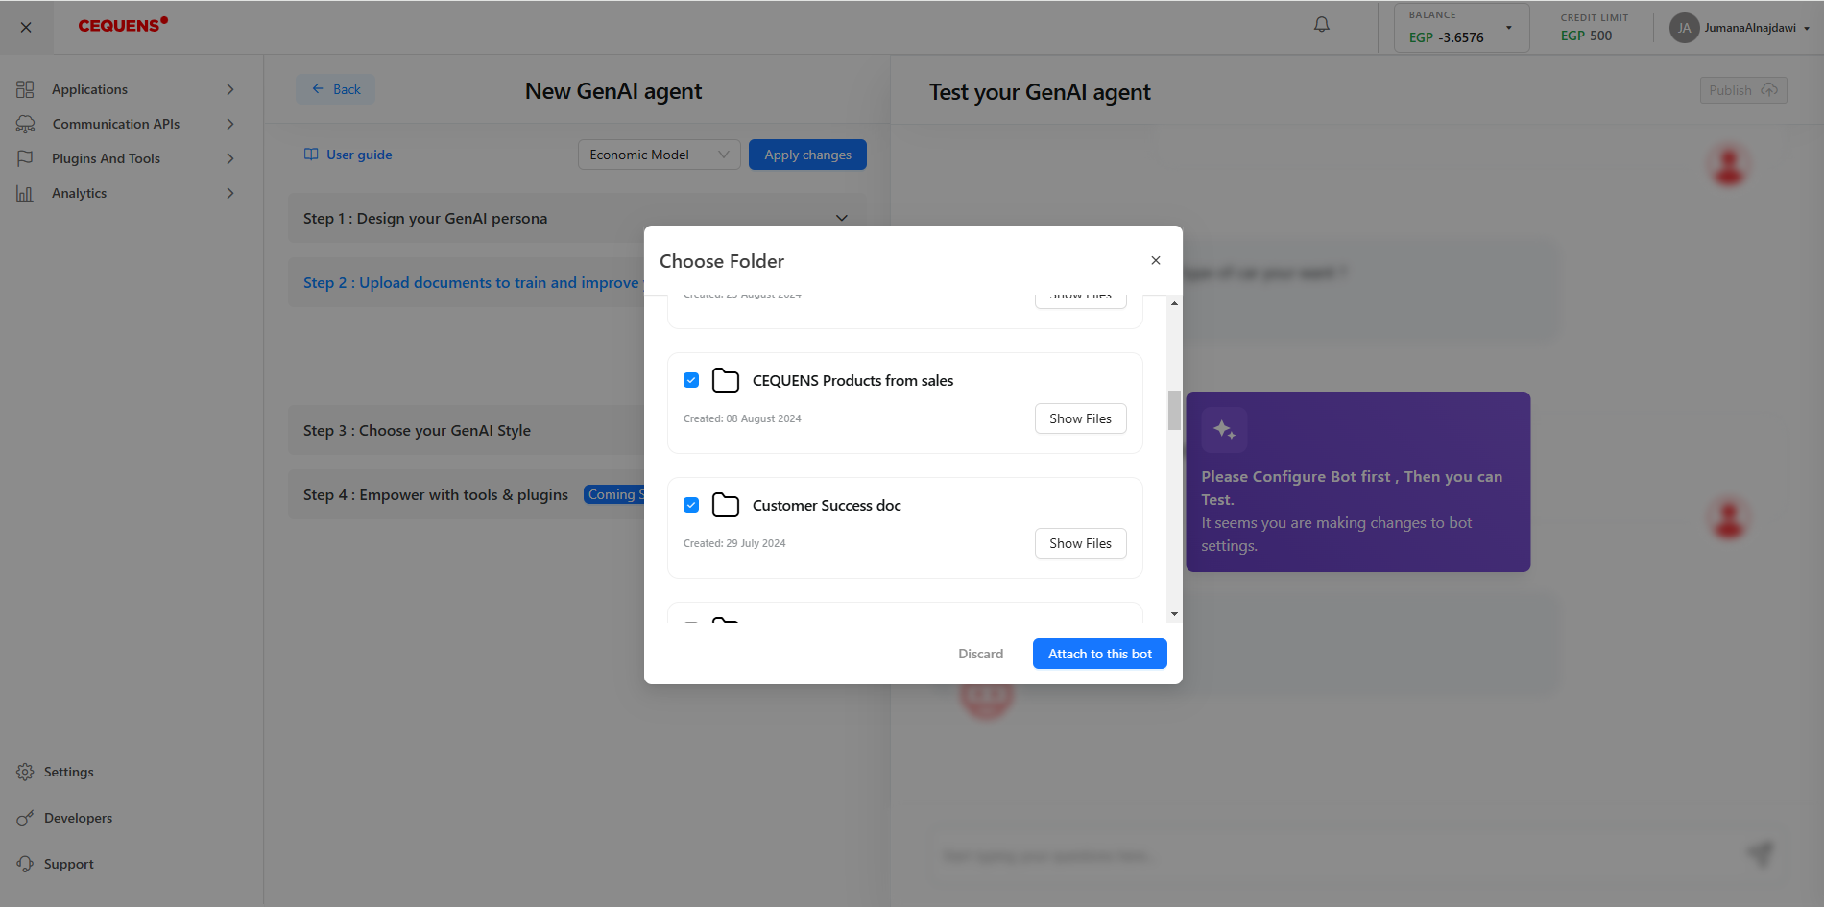Screen dimensions: 1824x907
Task: Click the Applications grid icon
Action: pyautogui.click(x=25, y=89)
